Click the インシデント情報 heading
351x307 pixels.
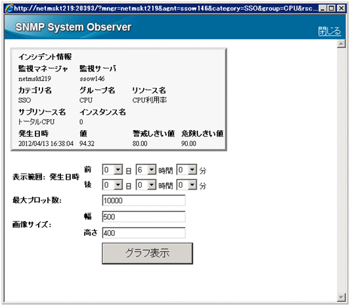45,56
